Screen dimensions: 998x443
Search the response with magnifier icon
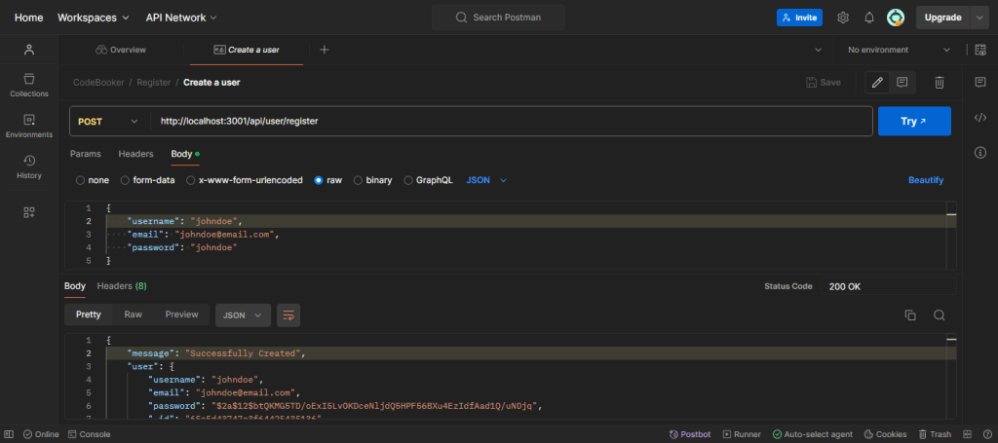(940, 314)
